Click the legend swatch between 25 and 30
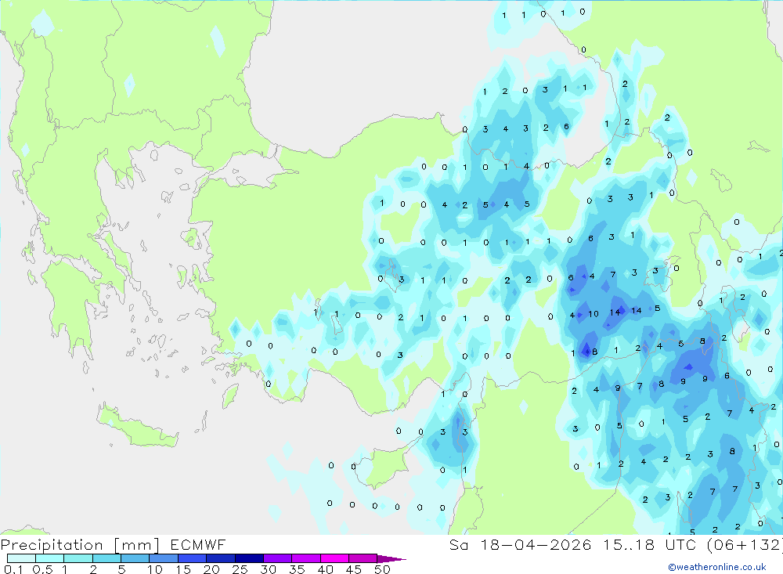 click(249, 558)
